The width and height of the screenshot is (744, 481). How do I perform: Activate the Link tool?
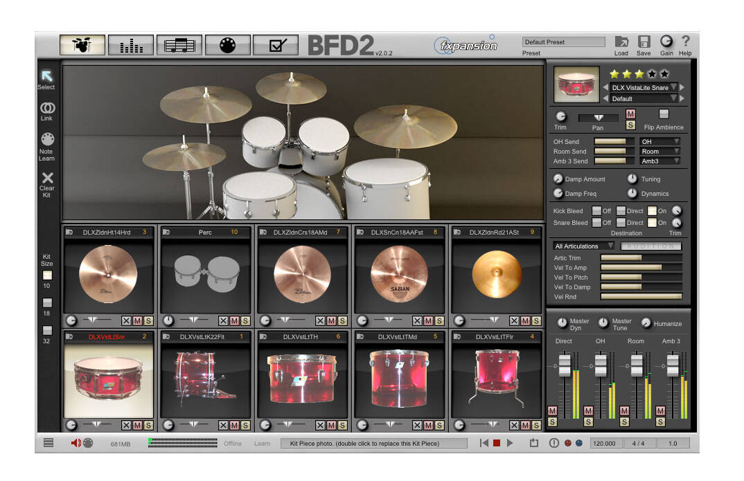47,107
